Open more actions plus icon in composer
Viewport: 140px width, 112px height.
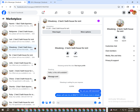point(43,103)
